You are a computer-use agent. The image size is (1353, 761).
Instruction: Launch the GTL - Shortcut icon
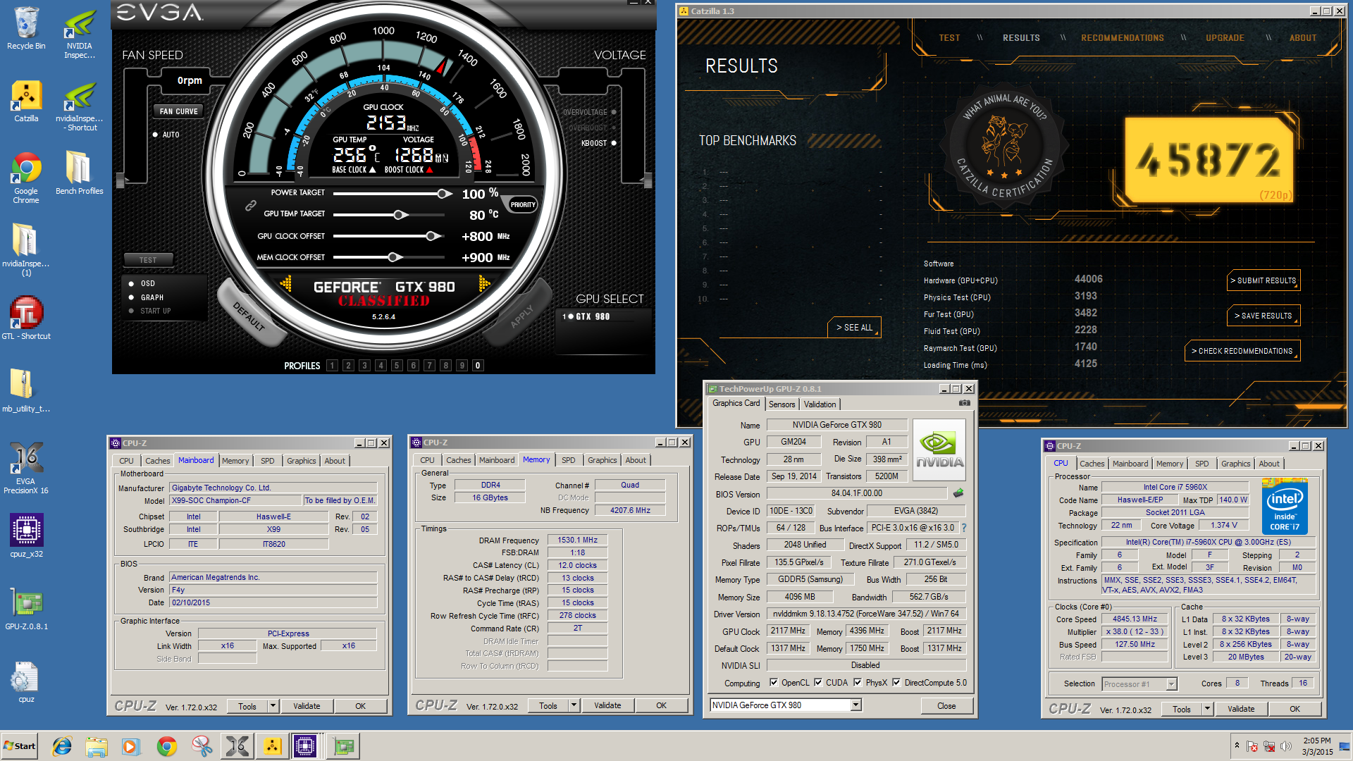click(x=26, y=318)
